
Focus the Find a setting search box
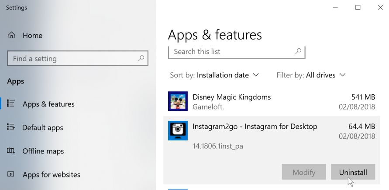click(72, 58)
